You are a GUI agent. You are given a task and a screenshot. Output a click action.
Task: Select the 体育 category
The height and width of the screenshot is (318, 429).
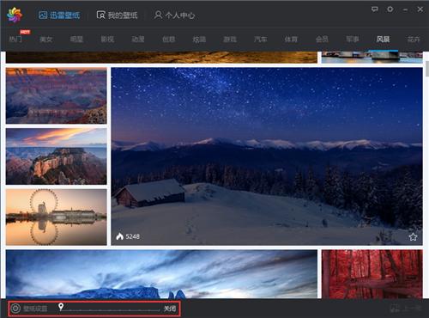pos(291,39)
